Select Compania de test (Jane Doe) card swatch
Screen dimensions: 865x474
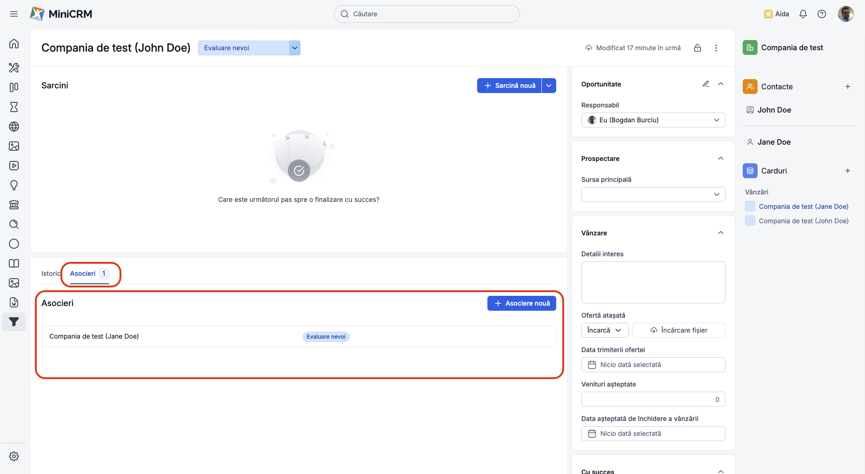pyautogui.click(x=750, y=206)
